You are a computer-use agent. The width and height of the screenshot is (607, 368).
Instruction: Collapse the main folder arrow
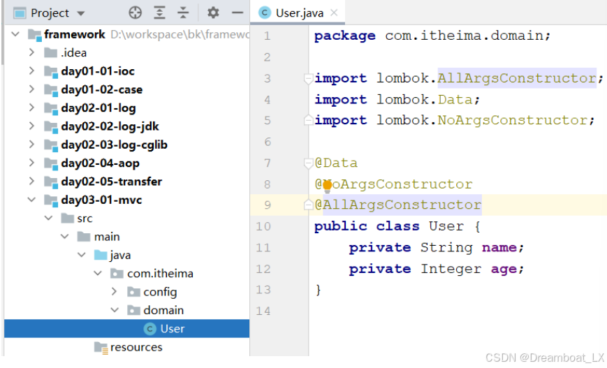click(x=65, y=237)
